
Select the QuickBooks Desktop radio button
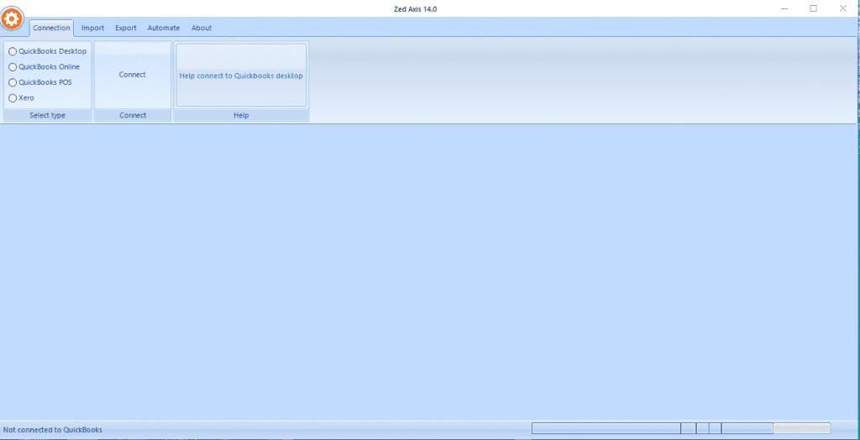13,51
